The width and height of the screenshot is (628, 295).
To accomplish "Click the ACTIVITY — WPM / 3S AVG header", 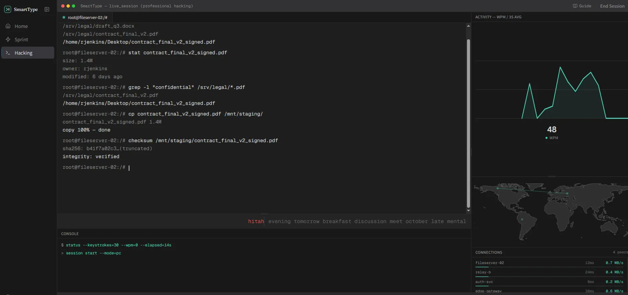I will pos(498,17).
